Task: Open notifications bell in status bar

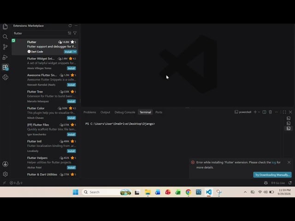Action: pos(290,183)
